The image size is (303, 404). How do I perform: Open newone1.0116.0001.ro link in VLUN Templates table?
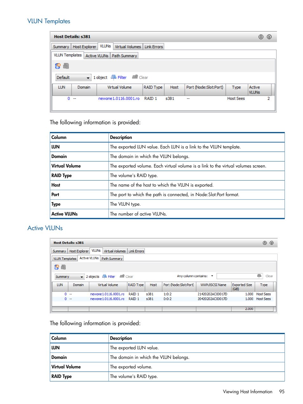pyautogui.click(x=119, y=99)
